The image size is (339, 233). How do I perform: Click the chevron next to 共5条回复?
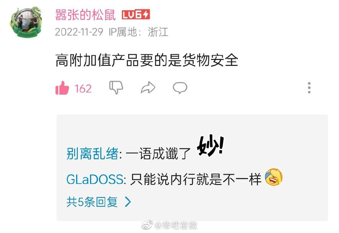(x=128, y=202)
